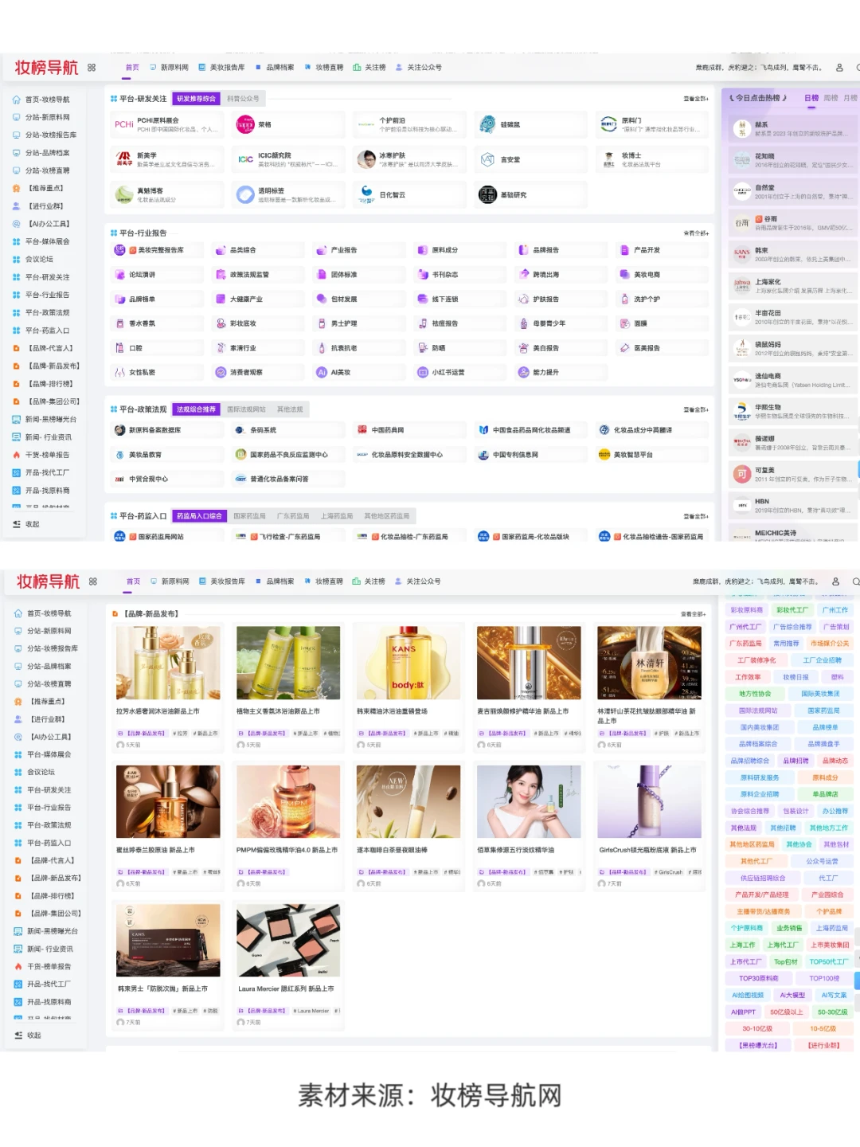Click the 中国专利信息网 logo icon
This screenshot has height=1147, width=860.
tap(483, 455)
